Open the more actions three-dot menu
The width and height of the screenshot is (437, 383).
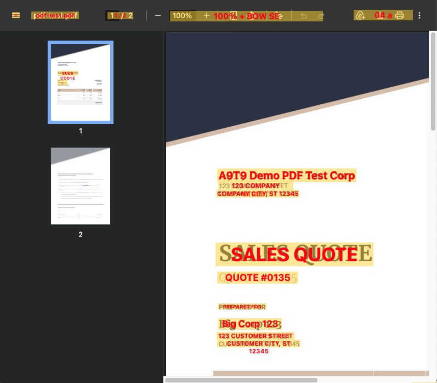click(x=419, y=15)
